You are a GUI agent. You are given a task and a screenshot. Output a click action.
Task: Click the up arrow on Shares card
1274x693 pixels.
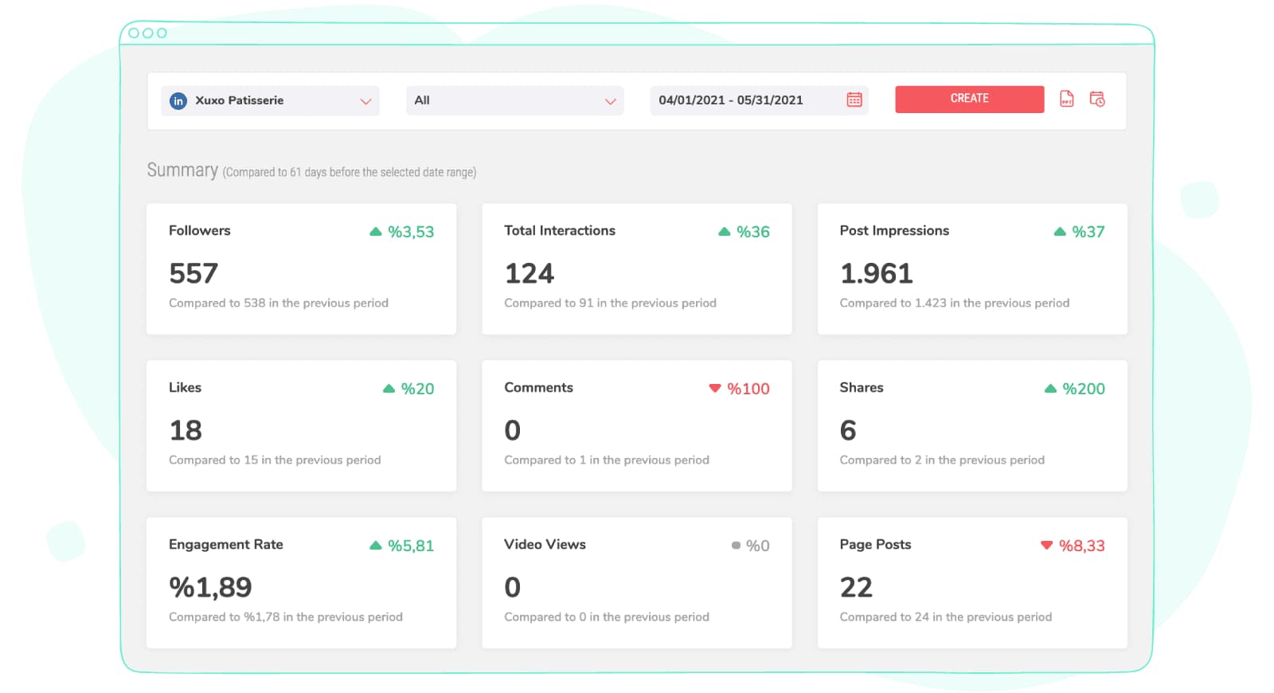click(x=1050, y=389)
